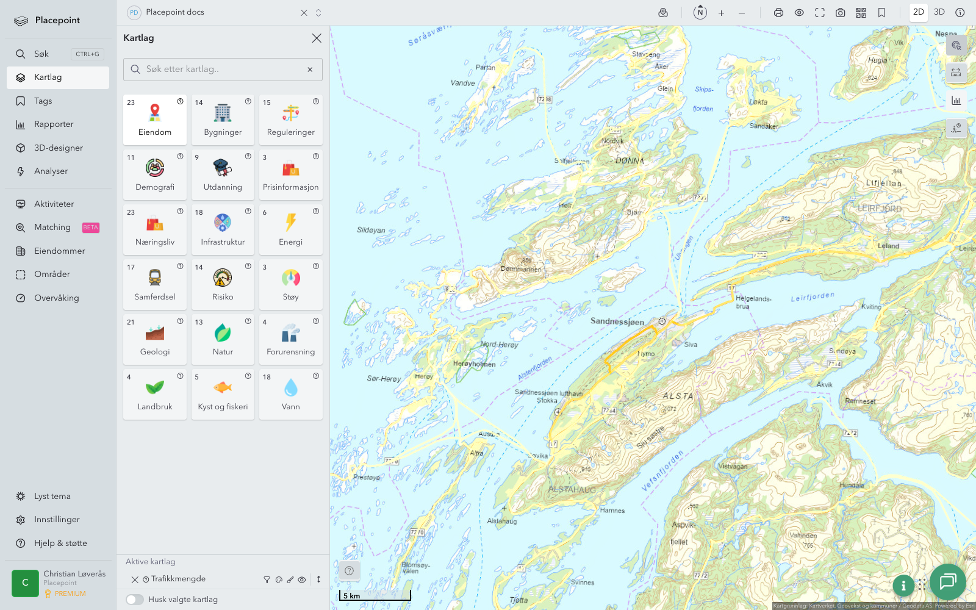Close the Placepoint docs project tab

(304, 12)
